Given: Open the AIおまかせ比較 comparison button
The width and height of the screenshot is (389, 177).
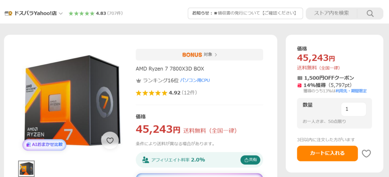Looking at the screenshot, I should 44,144.
